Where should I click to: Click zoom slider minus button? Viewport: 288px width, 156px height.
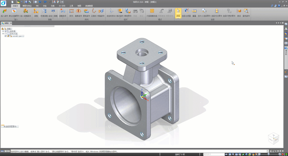click(x=259, y=154)
